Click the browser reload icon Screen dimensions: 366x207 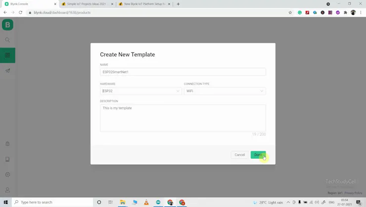[x=21, y=12]
